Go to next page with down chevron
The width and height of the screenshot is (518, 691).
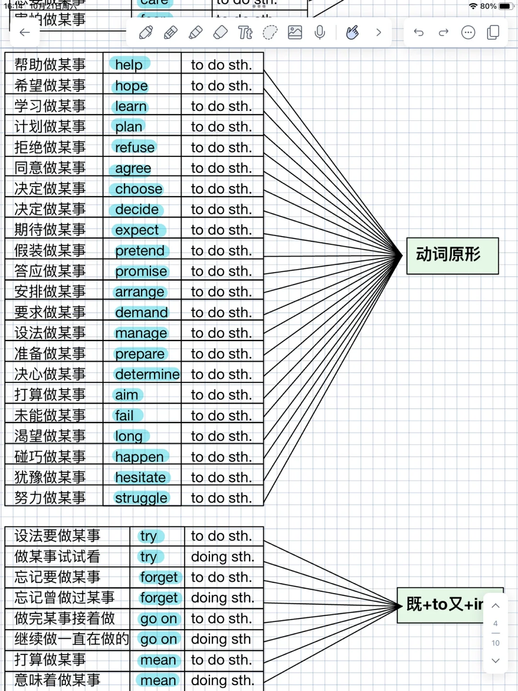tap(496, 661)
